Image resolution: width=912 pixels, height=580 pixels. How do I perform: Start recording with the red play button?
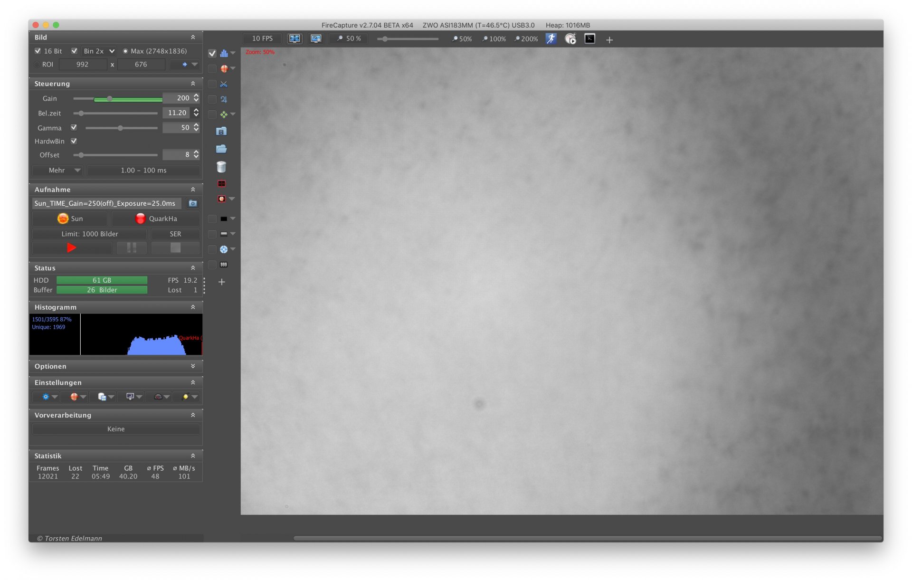point(72,247)
